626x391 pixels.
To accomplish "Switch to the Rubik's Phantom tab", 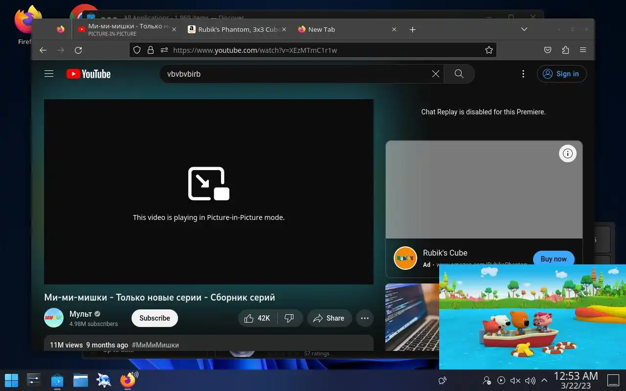I will pos(238,29).
